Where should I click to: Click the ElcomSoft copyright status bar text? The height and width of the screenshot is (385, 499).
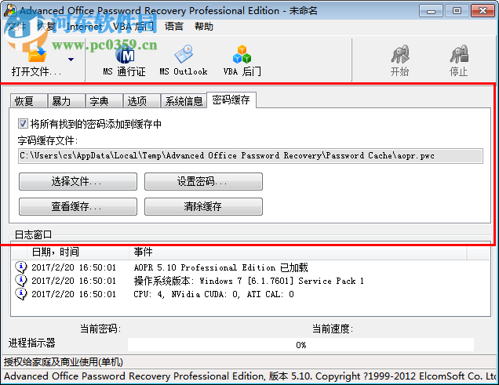(250, 376)
